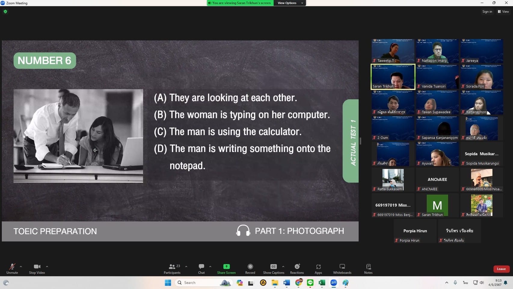Click the green encryption shield icon

5,12
